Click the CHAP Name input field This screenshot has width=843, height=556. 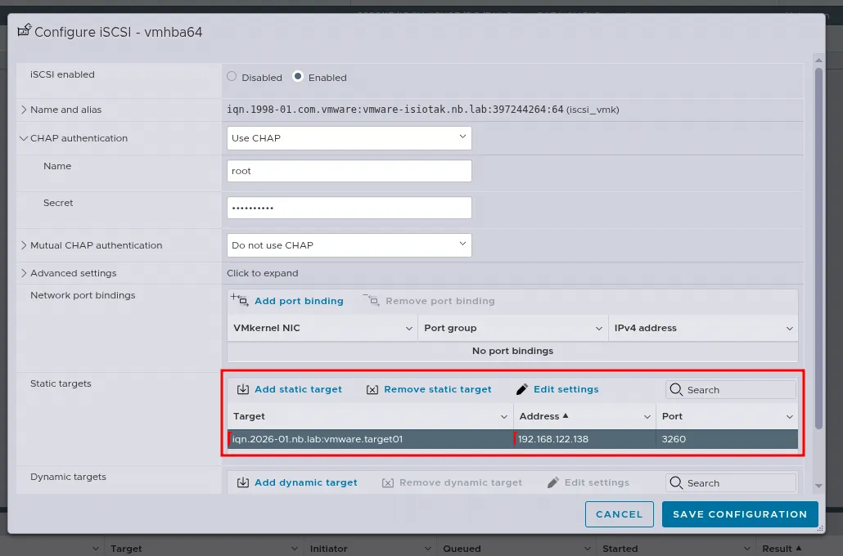click(349, 171)
